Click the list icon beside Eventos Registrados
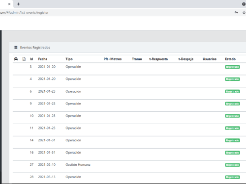The height and width of the screenshot is (184, 246). pos(16,48)
